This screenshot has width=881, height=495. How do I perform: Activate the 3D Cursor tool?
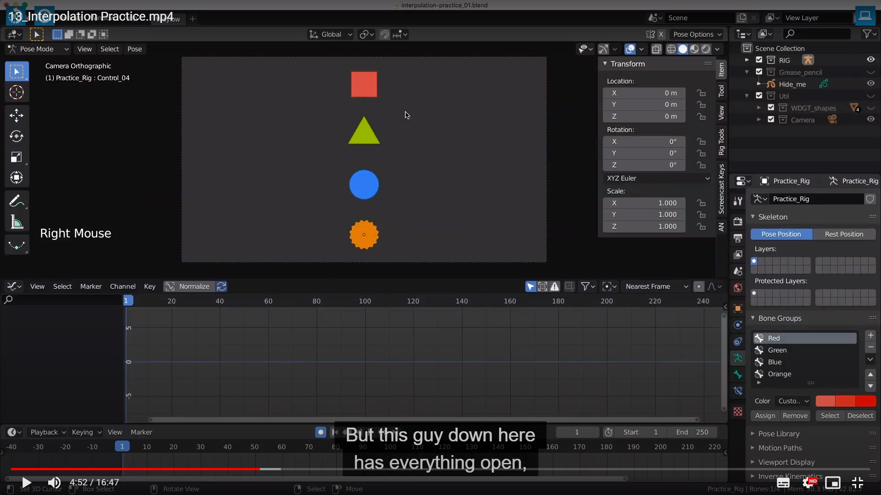(x=17, y=93)
